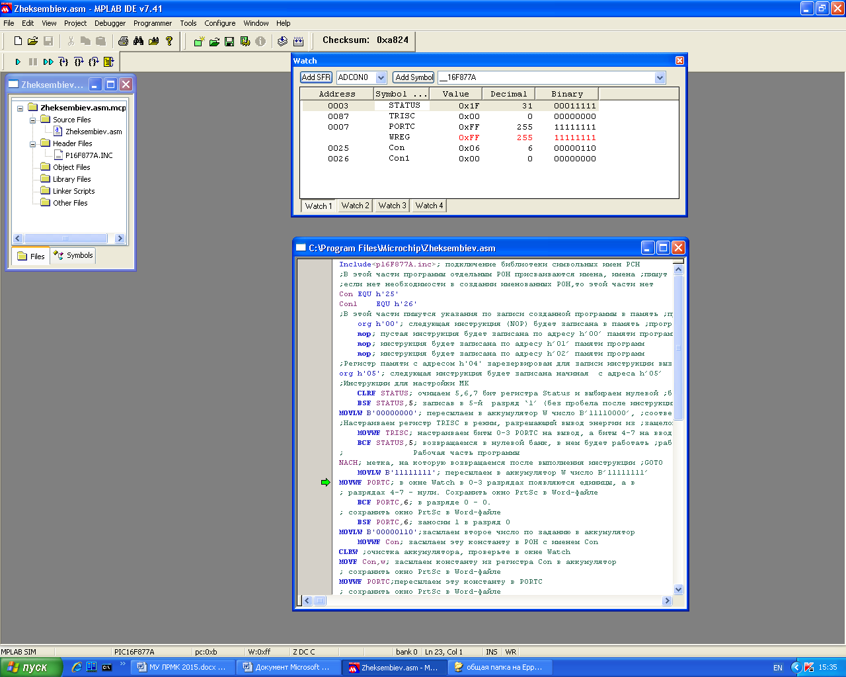Viewport: 846px width, 677px height.
Task: Click the Build All icon left of Checksum
Action: pos(298,41)
